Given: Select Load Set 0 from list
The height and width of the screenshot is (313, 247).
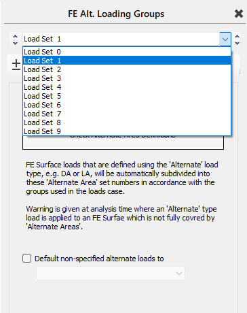Looking at the screenshot, I should (x=127, y=52).
